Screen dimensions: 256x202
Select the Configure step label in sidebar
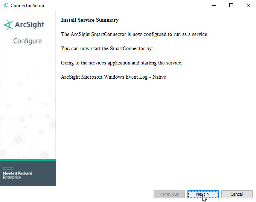click(x=27, y=41)
